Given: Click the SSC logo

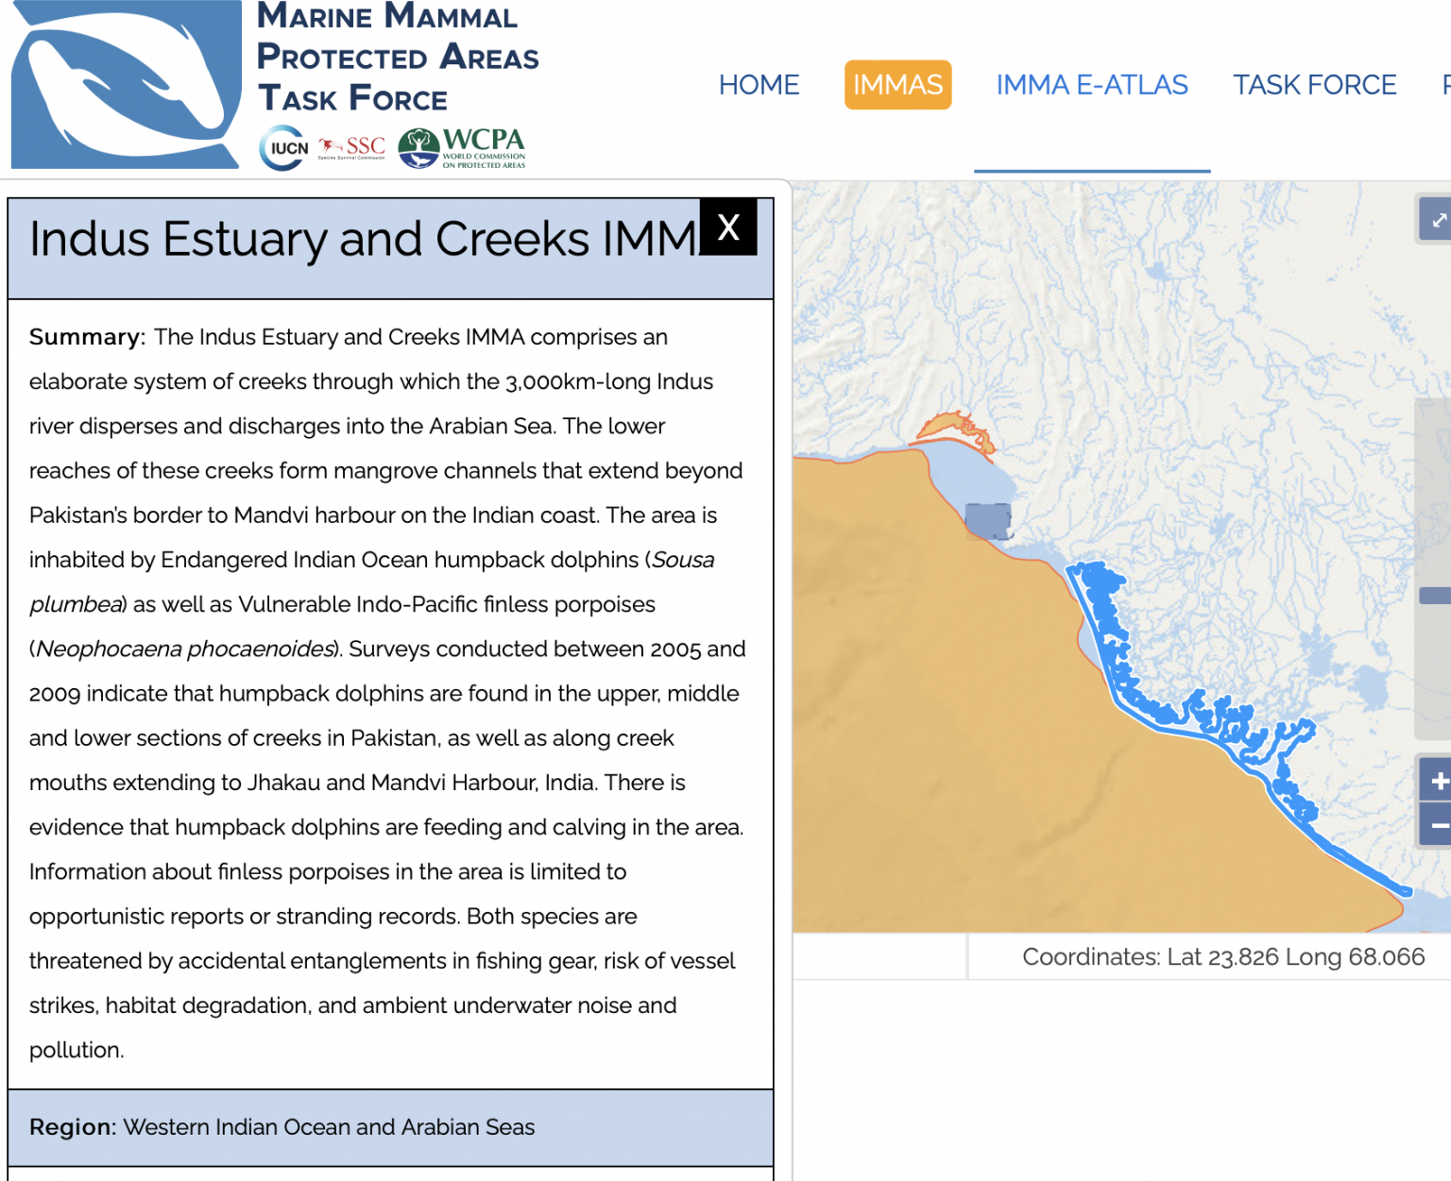Looking at the screenshot, I should [352, 148].
